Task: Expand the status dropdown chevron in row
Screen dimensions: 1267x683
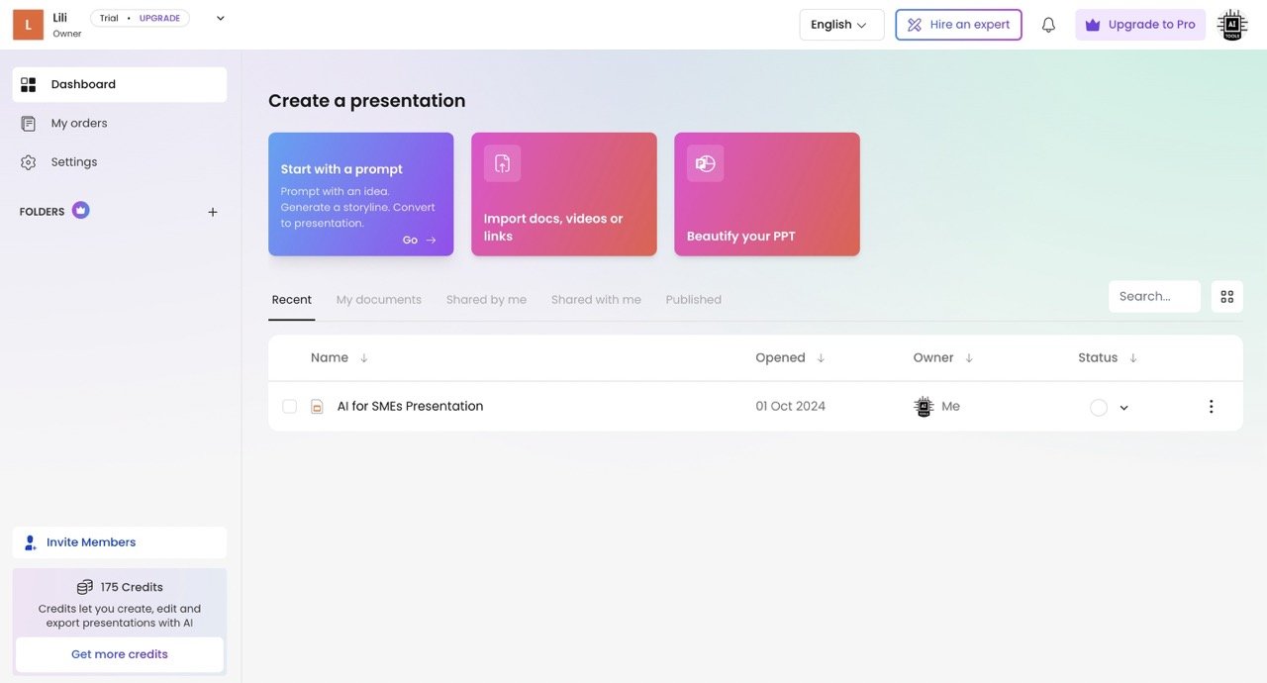Action: (x=1123, y=408)
